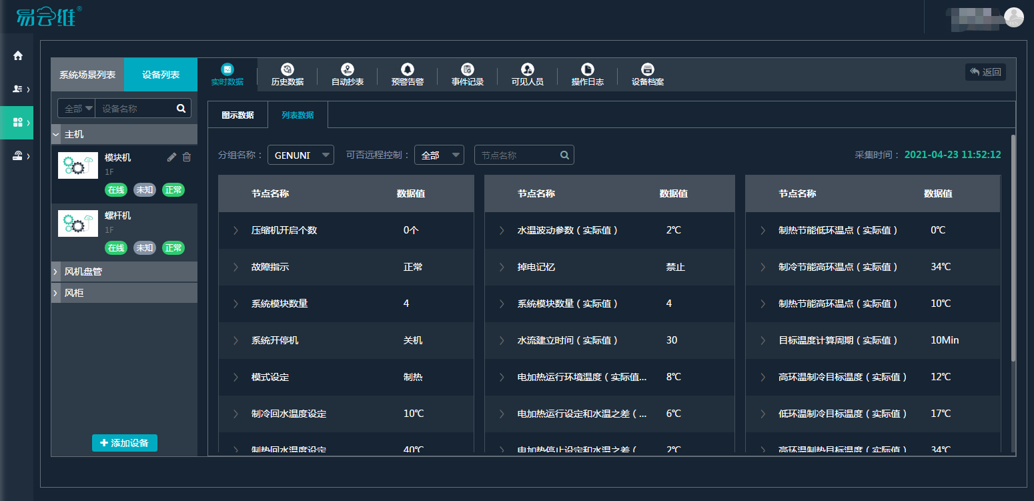The height and width of the screenshot is (501, 1034).
Task: Open the 可见人员 visible personnel icon
Action: [x=527, y=69]
